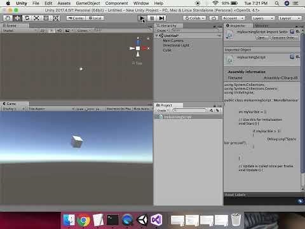Adjust the Game view Scale slider

pos(90,109)
